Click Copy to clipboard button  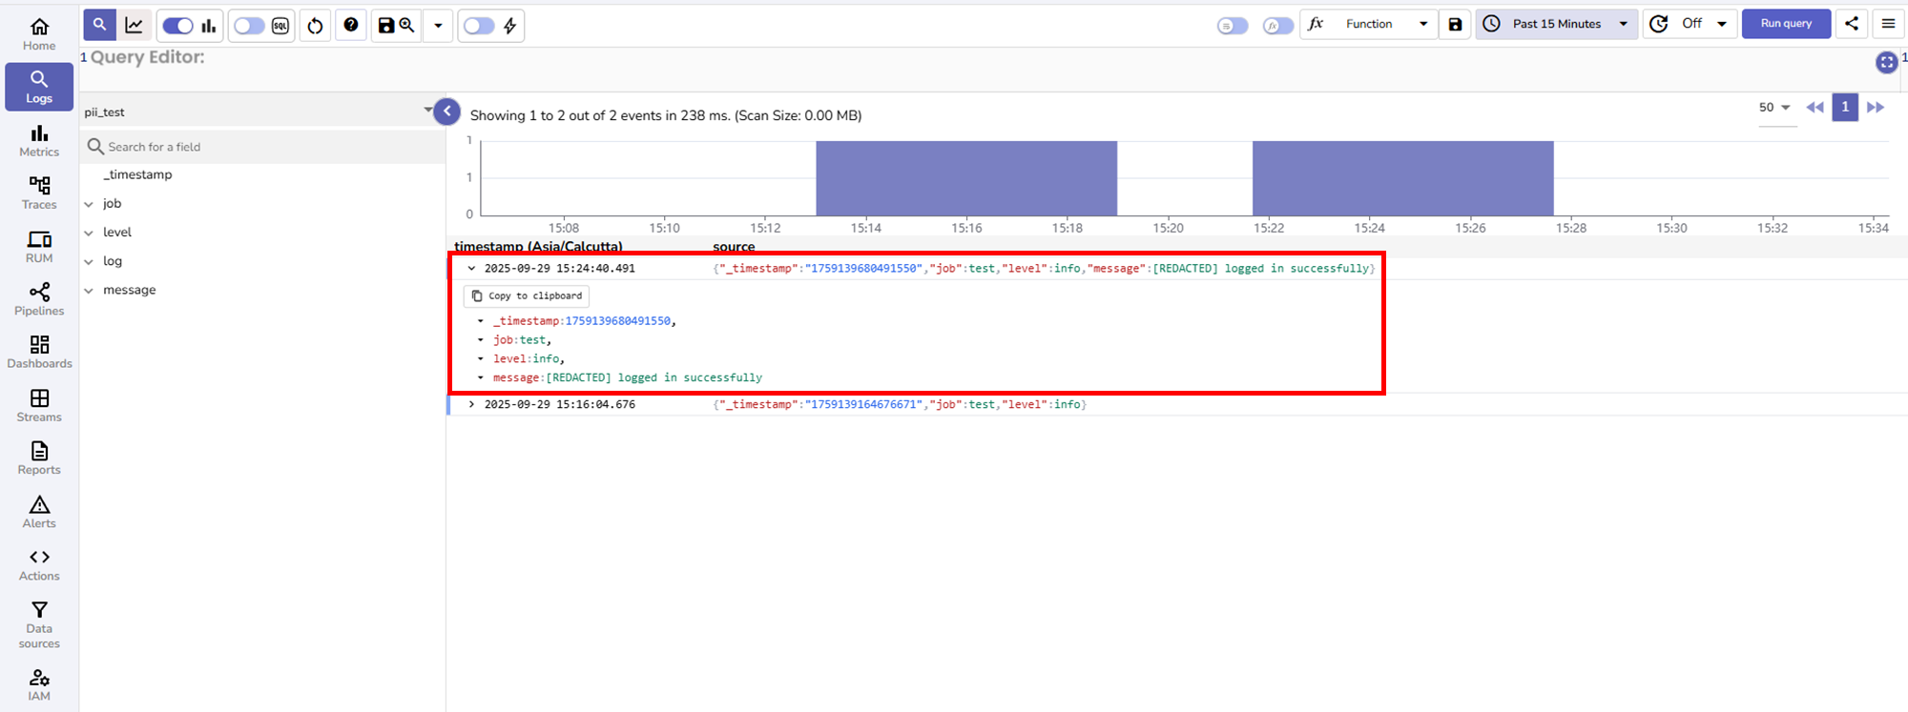pos(527,296)
